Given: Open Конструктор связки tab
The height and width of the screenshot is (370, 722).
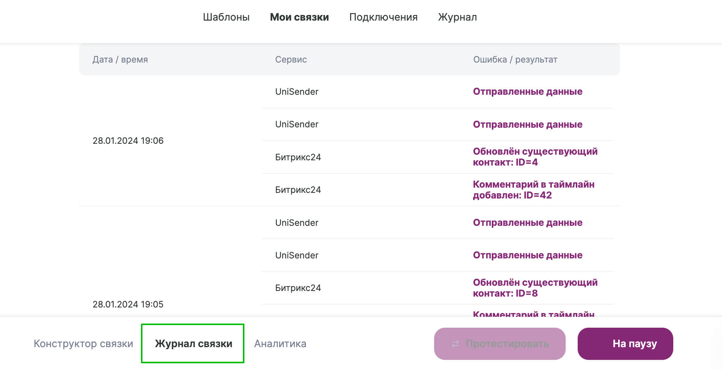Looking at the screenshot, I should pyautogui.click(x=83, y=343).
